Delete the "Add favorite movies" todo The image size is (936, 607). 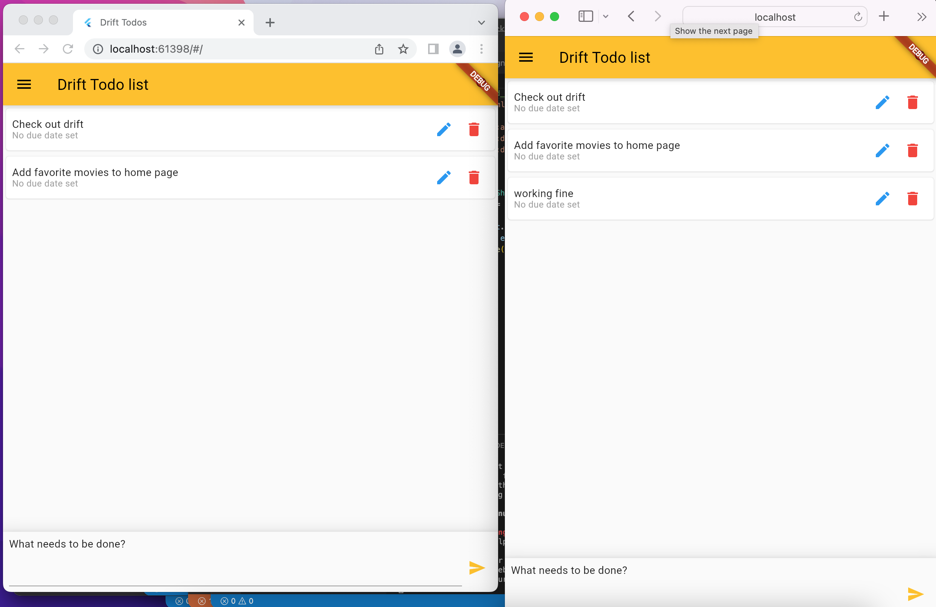(x=474, y=178)
